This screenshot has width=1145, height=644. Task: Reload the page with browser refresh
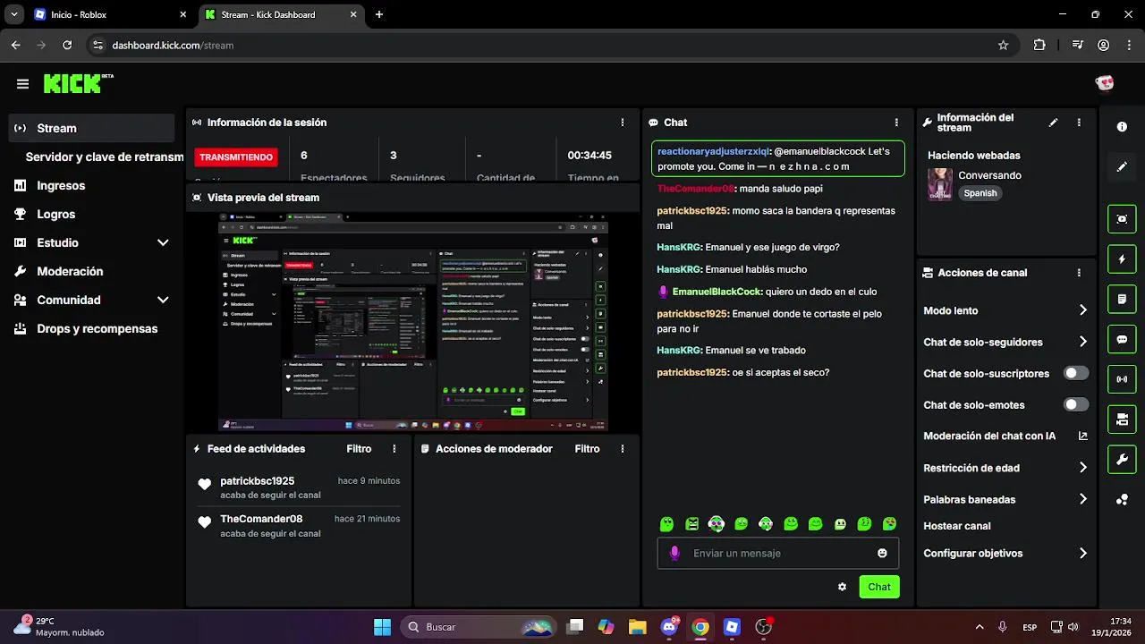click(x=67, y=45)
